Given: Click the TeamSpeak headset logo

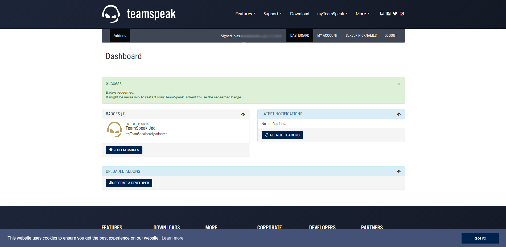Looking at the screenshot, I should [111, 14].
